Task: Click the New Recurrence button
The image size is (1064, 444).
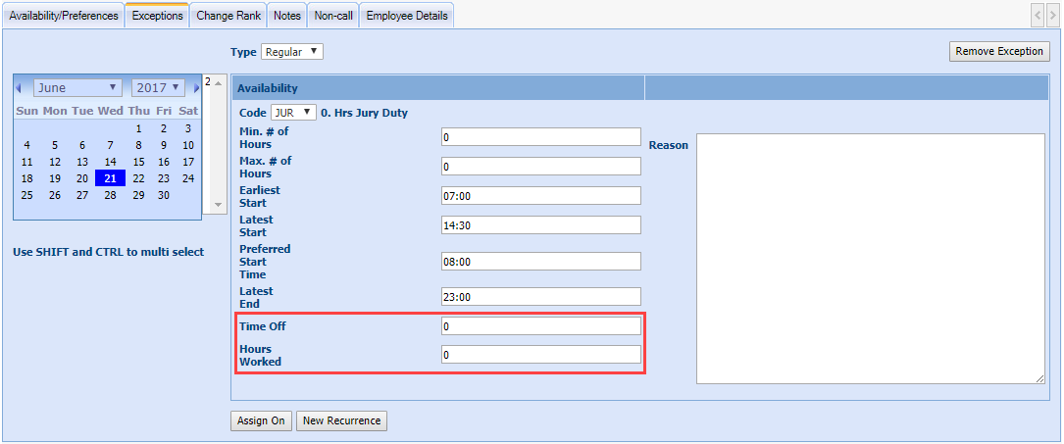Action: pyautogui.click(x=342, y=420)
